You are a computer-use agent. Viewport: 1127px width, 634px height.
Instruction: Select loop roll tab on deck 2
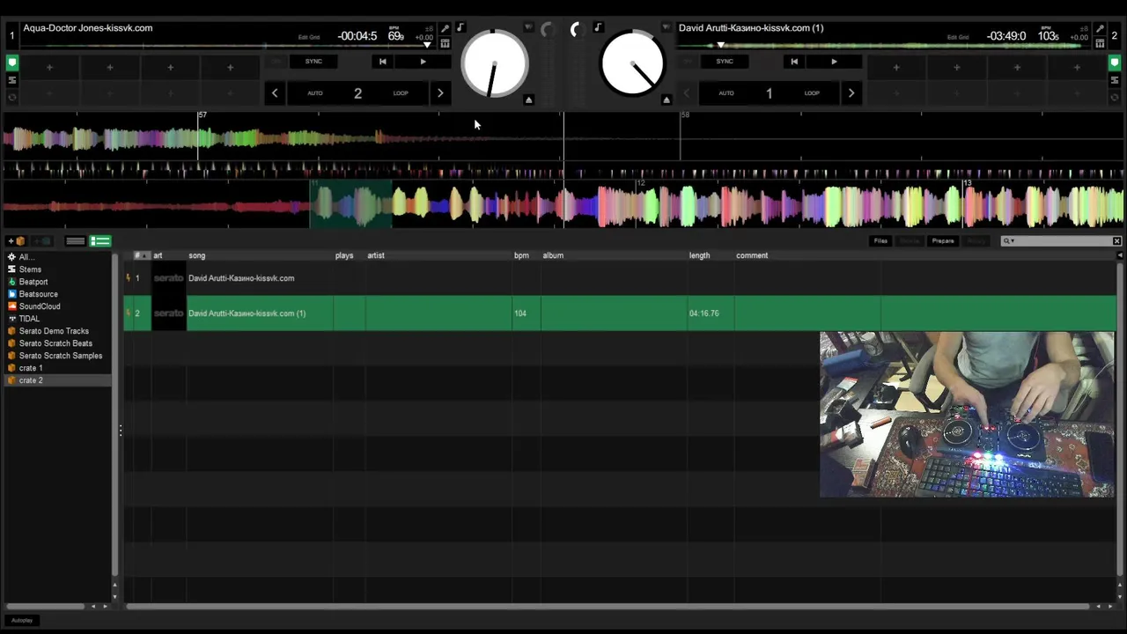pos(1114,97)
